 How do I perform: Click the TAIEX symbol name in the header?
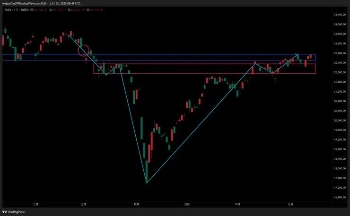coord(8,10)
